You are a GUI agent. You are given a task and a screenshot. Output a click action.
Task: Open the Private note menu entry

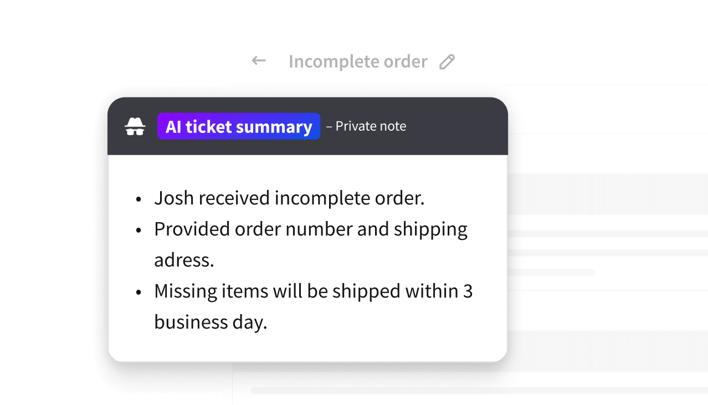click(x=368, y=126)
